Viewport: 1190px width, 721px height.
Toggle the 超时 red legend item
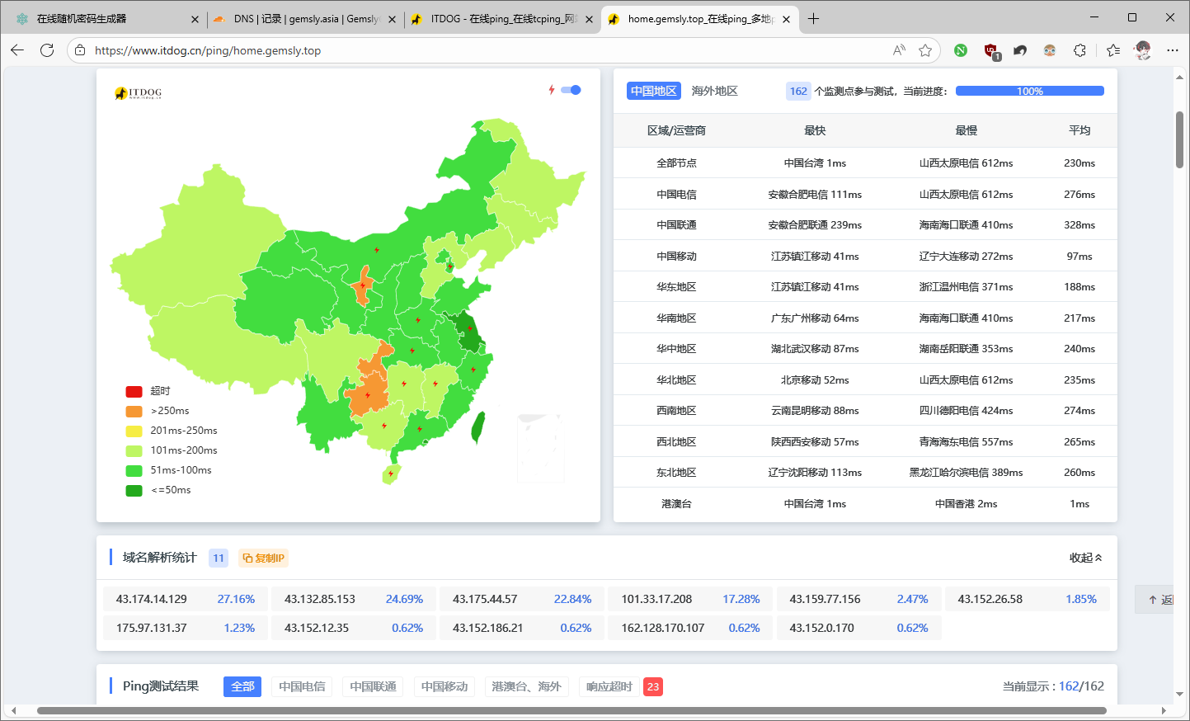point(148,391)
